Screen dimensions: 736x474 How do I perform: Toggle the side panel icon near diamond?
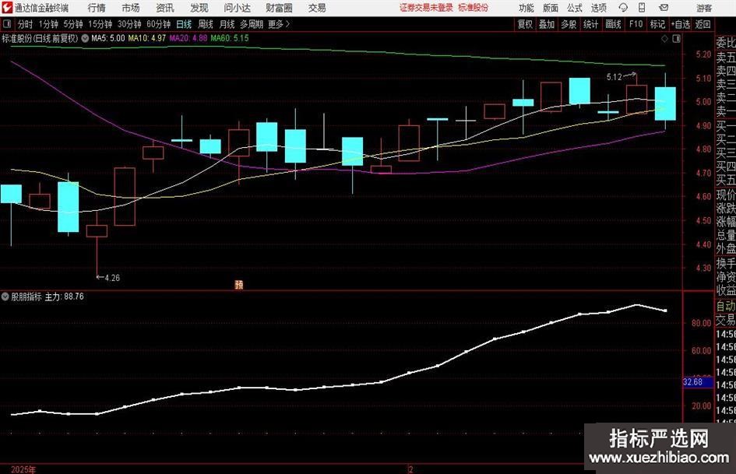pyautogui.click(x=676, y=39)
